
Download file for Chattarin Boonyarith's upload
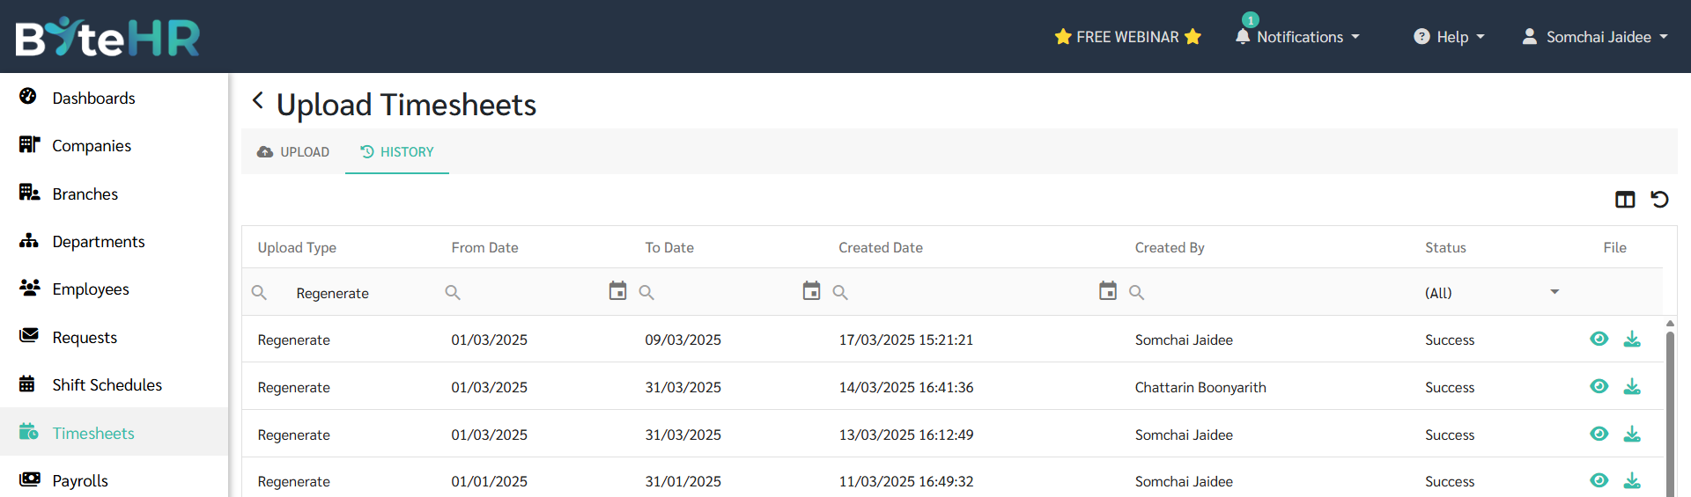point(1632,387)
